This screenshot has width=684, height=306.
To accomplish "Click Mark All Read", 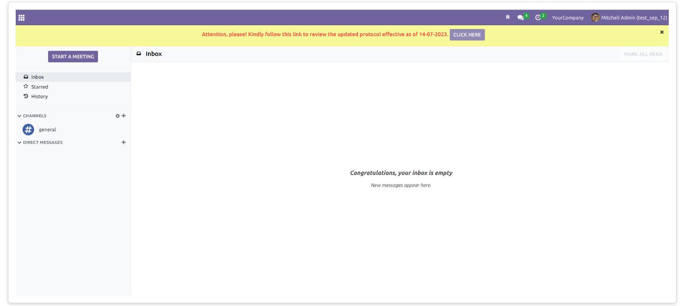I will (x=643, y=54).
